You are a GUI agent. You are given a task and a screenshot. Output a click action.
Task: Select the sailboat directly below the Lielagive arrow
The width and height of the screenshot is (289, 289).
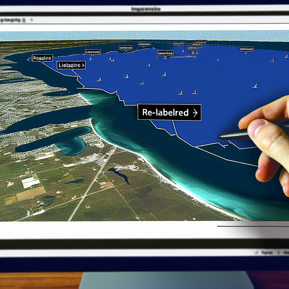pos(99,80)
